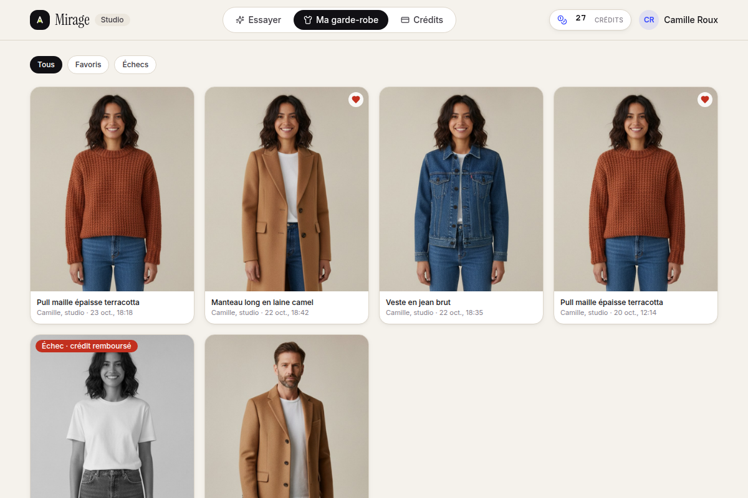Viewport: 748px width, 498px height.
Task: Select the Échecs filter
Action: (135, 65)
